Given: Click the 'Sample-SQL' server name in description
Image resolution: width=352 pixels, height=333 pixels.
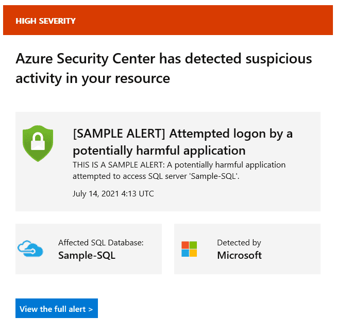Looking at the screenshot, I should pos(214,176).
